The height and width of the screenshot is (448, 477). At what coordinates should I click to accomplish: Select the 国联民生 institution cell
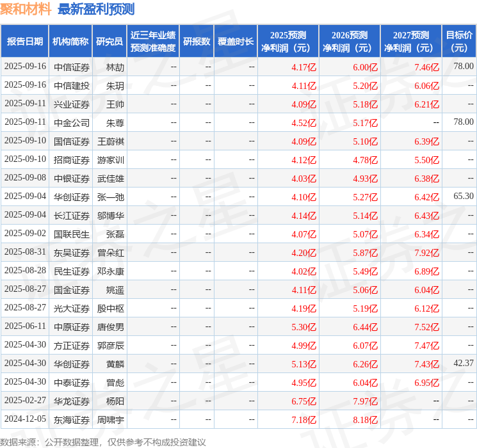point(72,234)
